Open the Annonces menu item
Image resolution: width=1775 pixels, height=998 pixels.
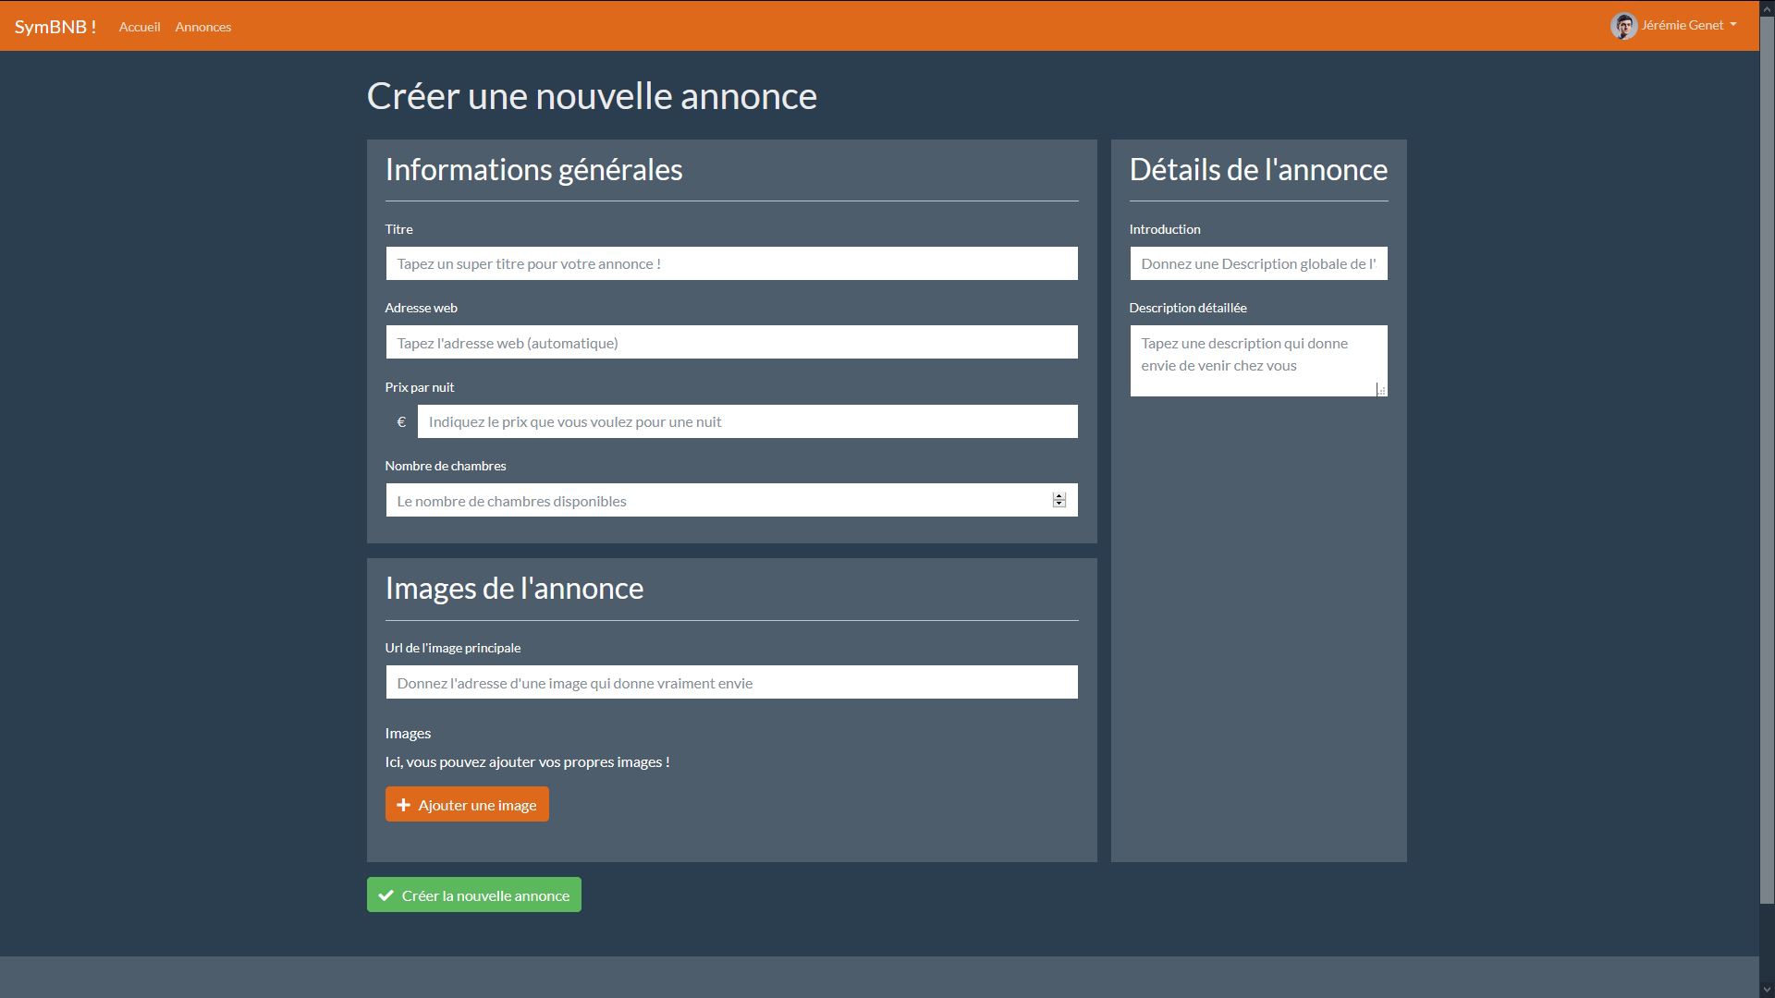tap(203, 27)
